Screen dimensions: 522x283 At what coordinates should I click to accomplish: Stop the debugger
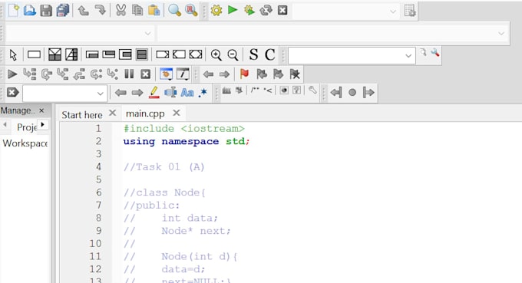pyautogui.click(x=146, y=74)
